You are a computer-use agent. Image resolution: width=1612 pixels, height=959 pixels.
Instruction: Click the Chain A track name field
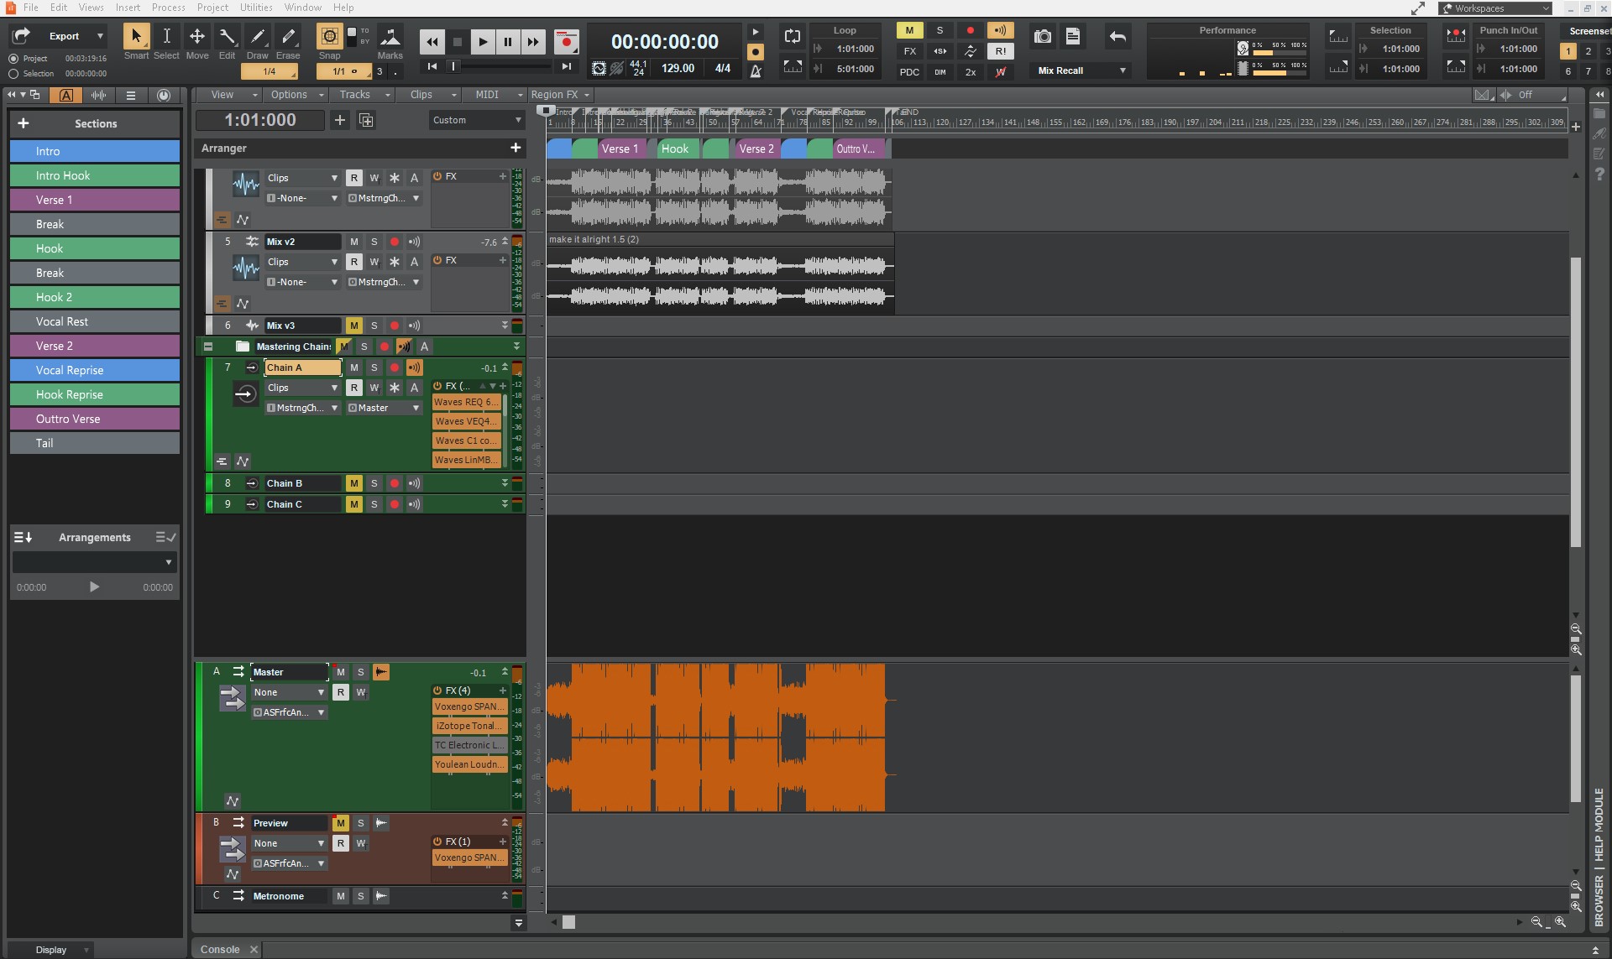[303, 367]
